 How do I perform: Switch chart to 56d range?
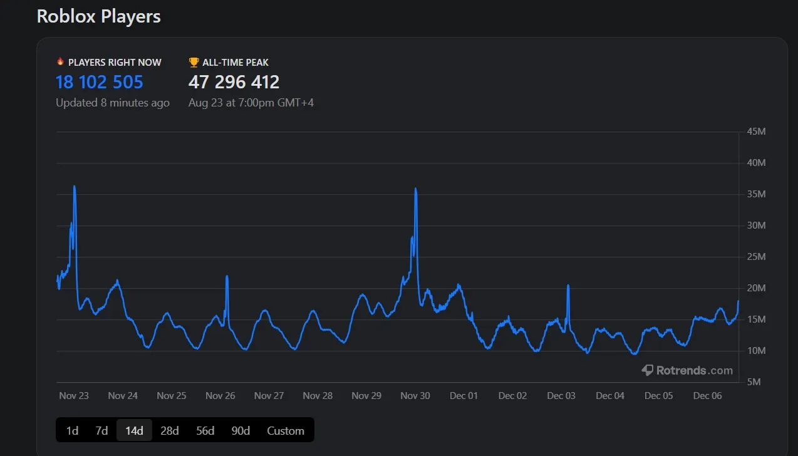205,430
